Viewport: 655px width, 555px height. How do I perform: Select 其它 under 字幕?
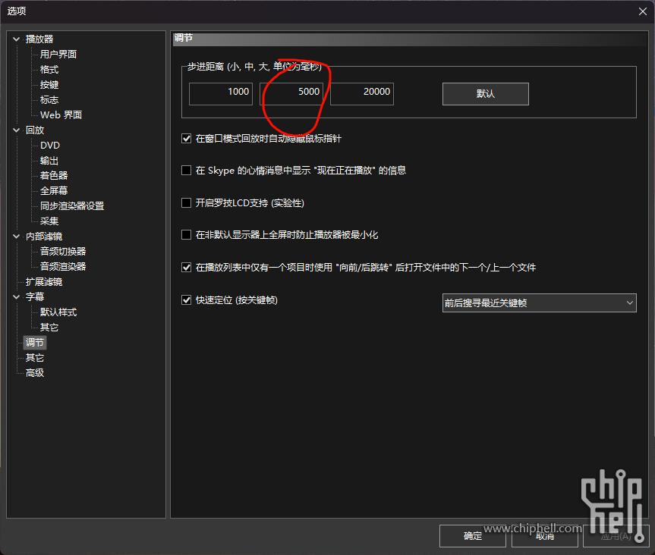pos(49,327)
